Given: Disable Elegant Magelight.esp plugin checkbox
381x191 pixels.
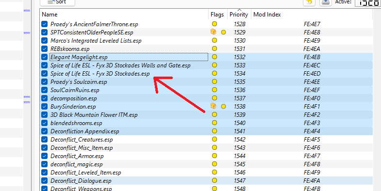Looking at the screenshot, I should (x=45, y=57).
